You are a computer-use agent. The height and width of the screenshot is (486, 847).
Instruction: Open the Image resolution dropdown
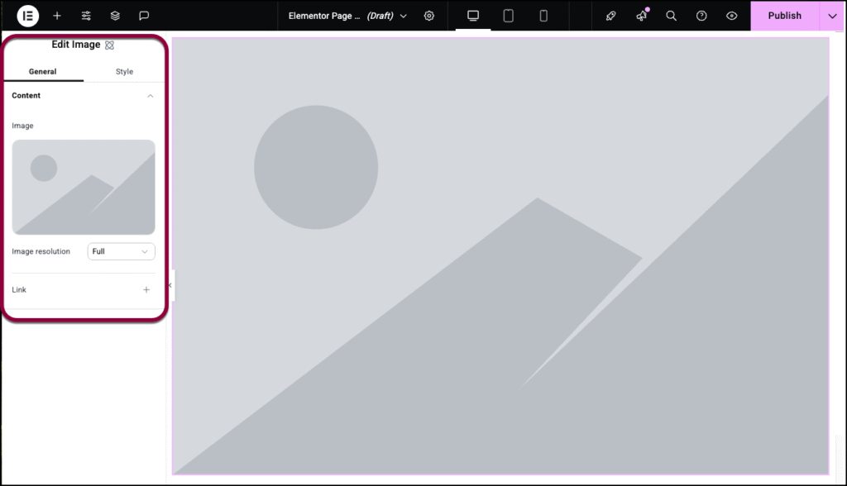[121, 251]
